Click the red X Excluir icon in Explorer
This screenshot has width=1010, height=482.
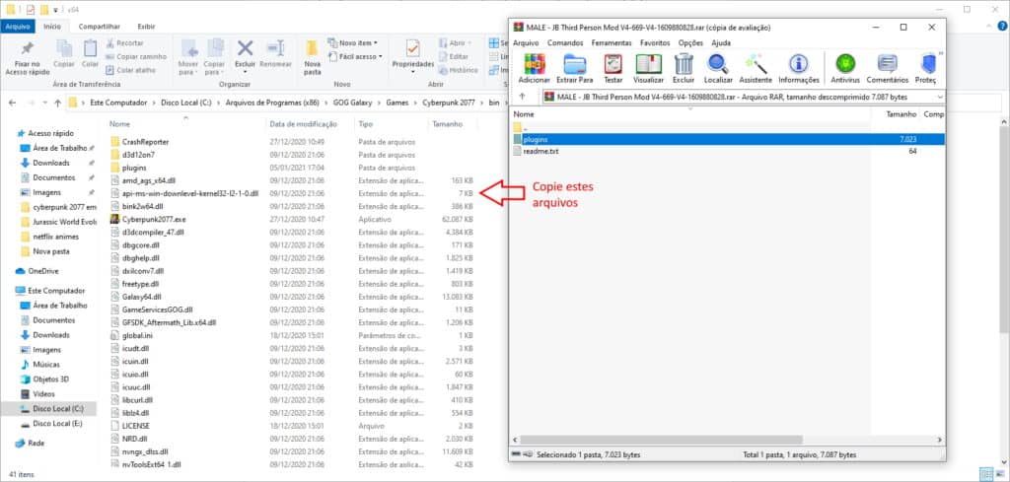click(x=245, y=48)
